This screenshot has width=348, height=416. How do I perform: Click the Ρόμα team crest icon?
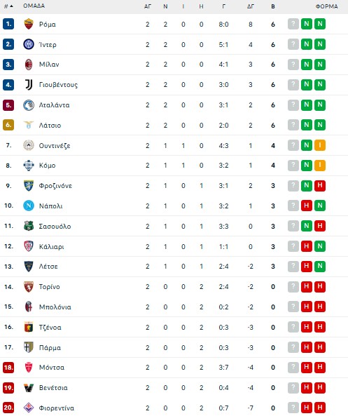29,24
